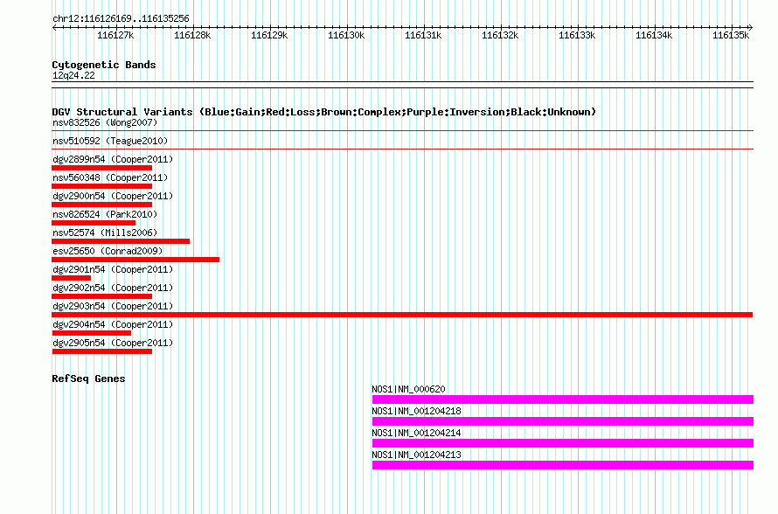Open variant nsv826524 (Park2010) label
The image size is (778, 514).
click(x=105, y=214)
